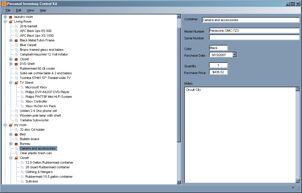
Task: Click the Purchase Price field
Action: [218, 72]
